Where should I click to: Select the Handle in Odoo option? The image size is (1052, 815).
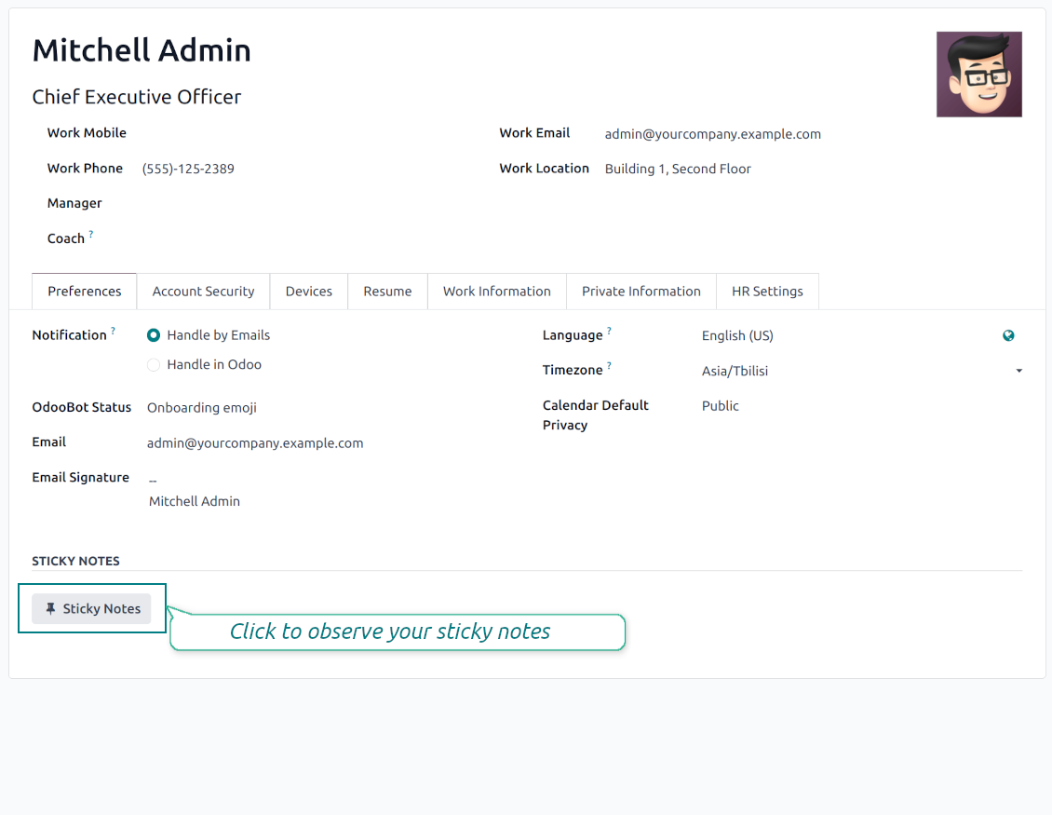tap(154, 365)
